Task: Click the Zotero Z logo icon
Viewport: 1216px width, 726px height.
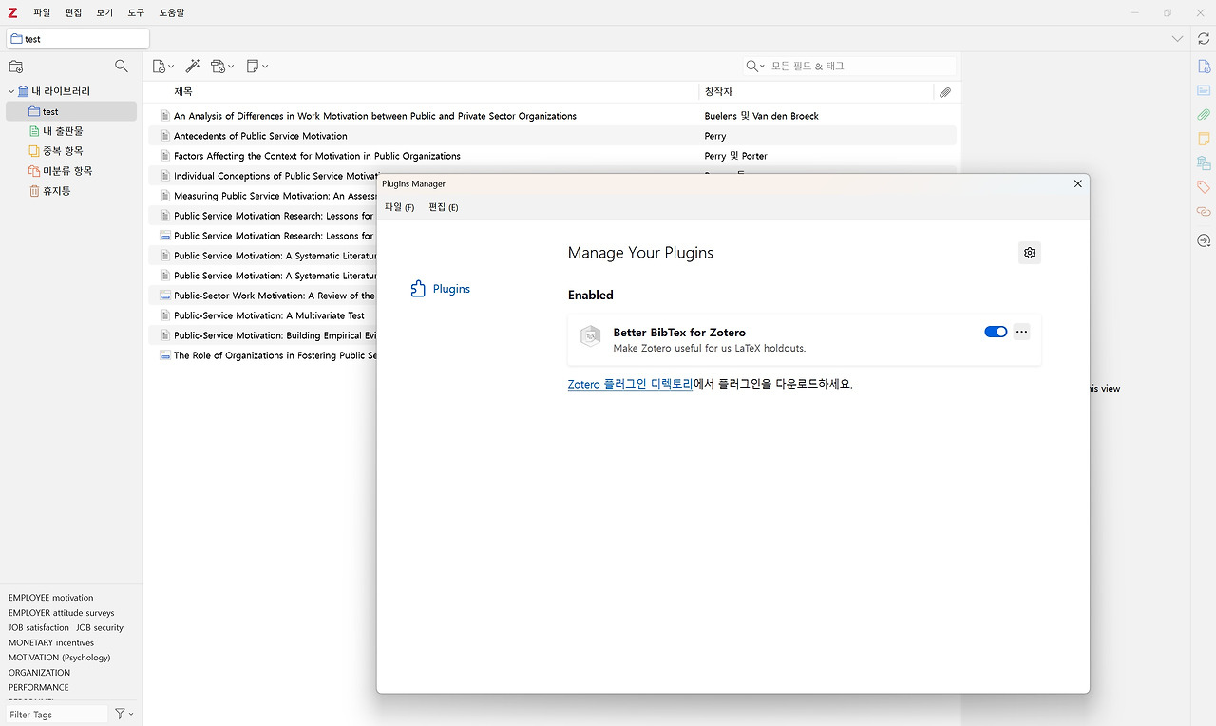Action: [x=12, y=12]
